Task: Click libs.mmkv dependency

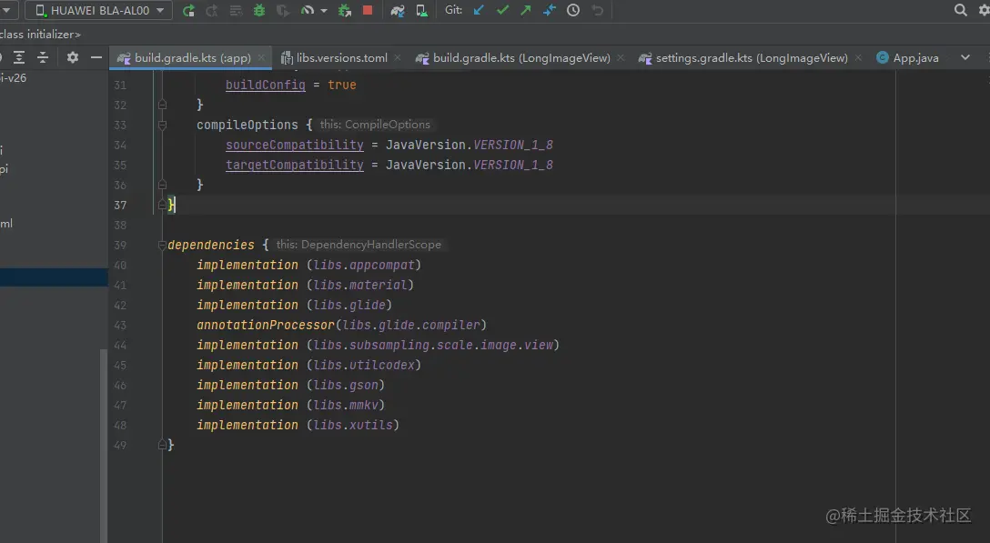Action: coord(346,405)
